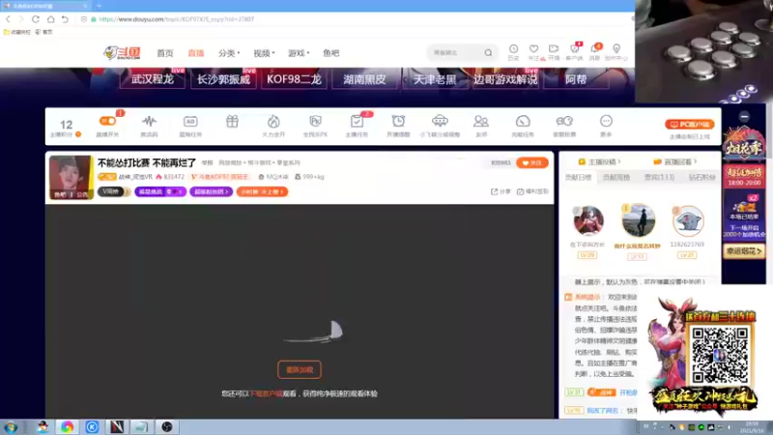Open the AD task icon
This screenshot has width=773, height=435.
click(190, 122)
